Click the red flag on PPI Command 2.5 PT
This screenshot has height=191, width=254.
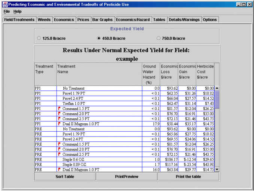59,119
